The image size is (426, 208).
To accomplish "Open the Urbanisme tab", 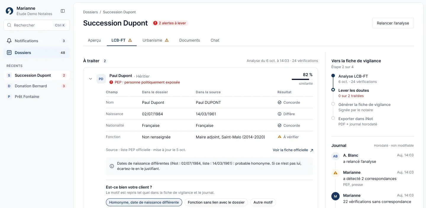I will pos(156,40).
